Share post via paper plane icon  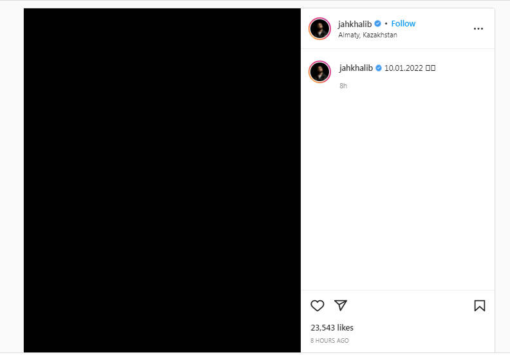[341, 305]
